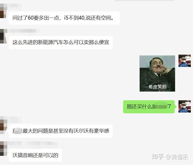Image resolution: width=193 pixels, height=165 pixels.
Task: Open avatar beside "最大的问题是" message
Action: click(x=4, y=125)
